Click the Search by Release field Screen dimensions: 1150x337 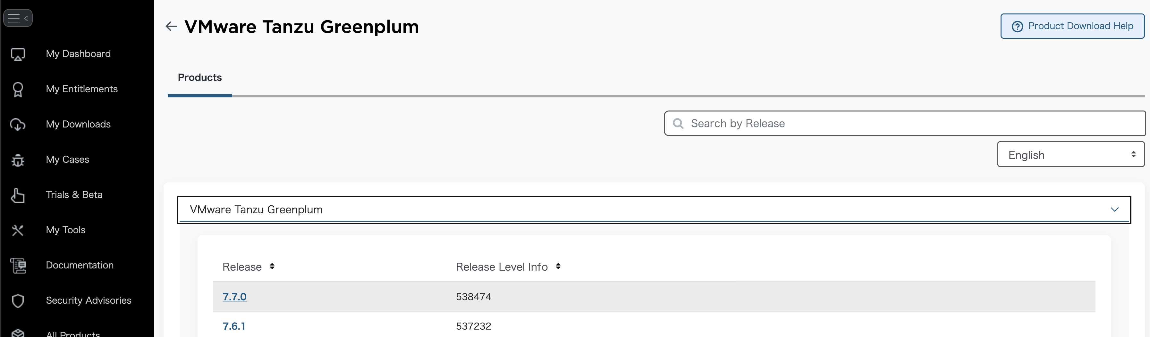pos(911,123)
